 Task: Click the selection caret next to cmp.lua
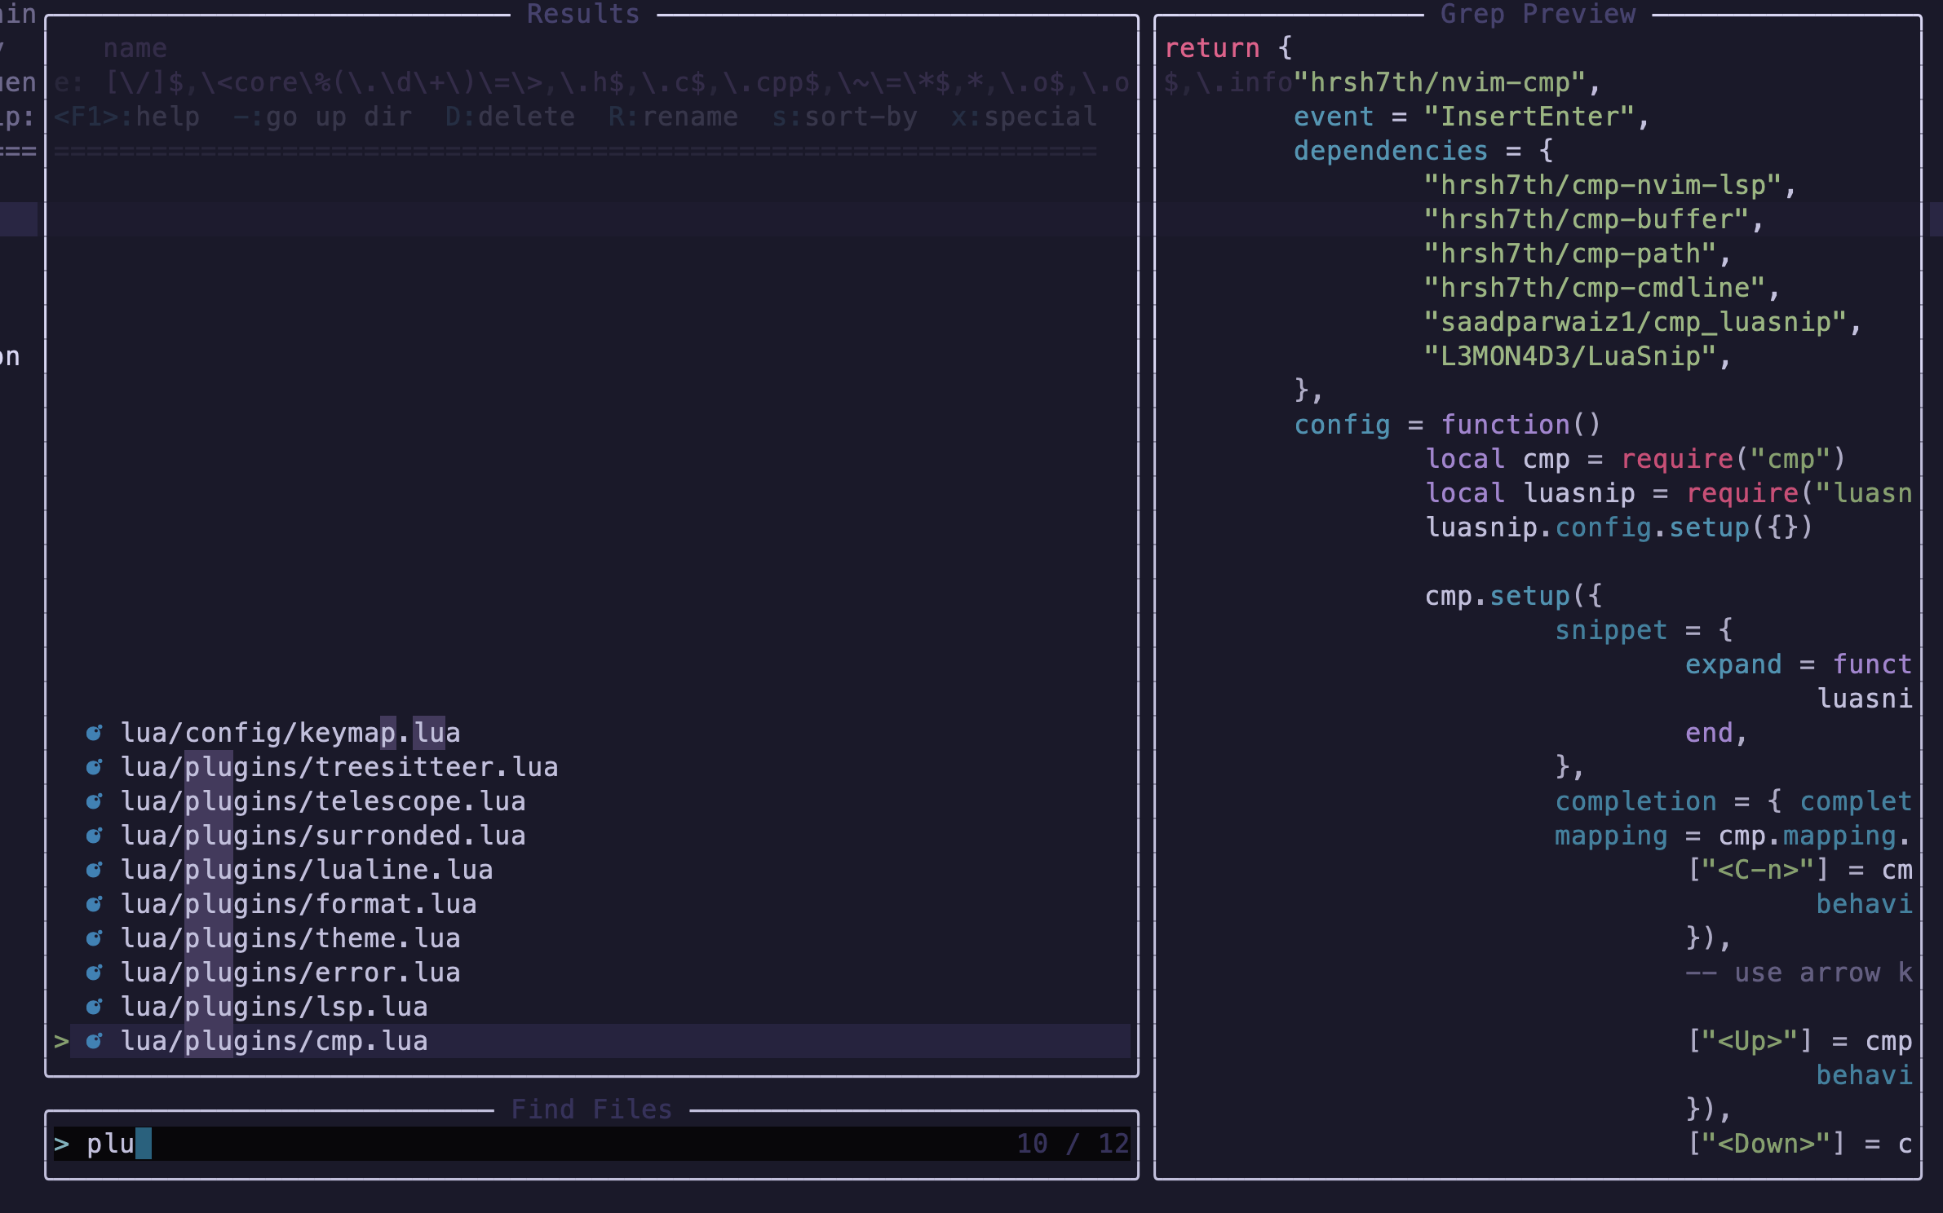point(61,1041)
